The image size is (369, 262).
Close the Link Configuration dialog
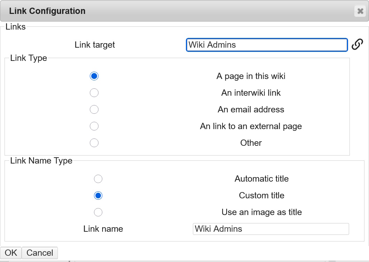pyautogui.click(x=360, y=11)
